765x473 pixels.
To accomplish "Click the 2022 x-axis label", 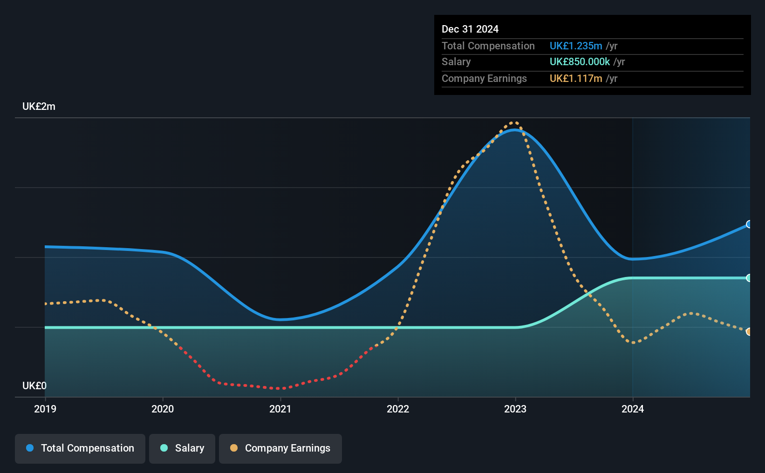I will click(398, 409).
